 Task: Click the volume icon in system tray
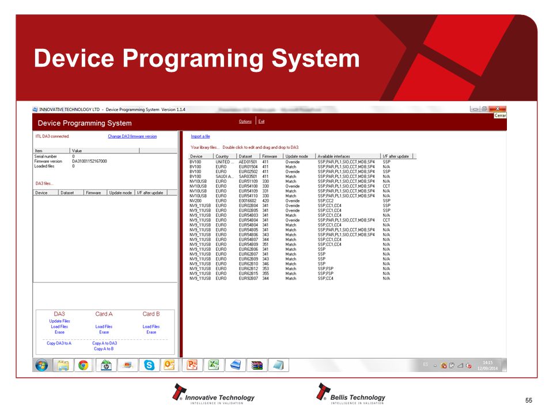click(469, 366)
